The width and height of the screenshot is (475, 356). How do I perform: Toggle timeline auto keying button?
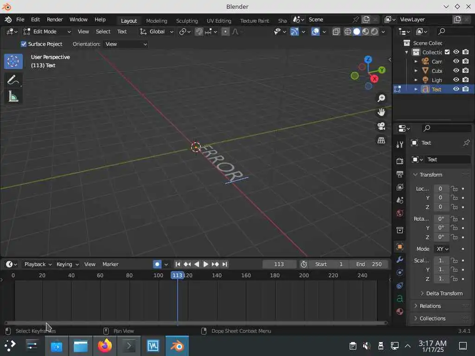[157, 264]
